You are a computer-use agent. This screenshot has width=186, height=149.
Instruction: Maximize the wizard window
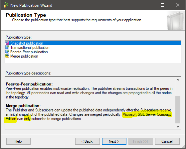coord(162,5)
